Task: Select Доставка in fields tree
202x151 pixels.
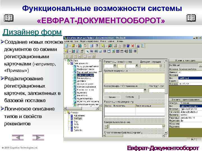Action: 81,81
